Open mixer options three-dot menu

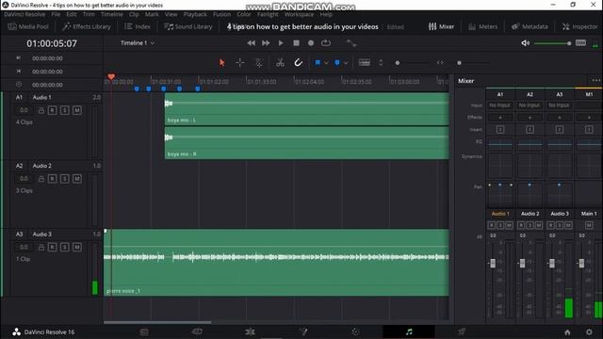click(595, 80)
